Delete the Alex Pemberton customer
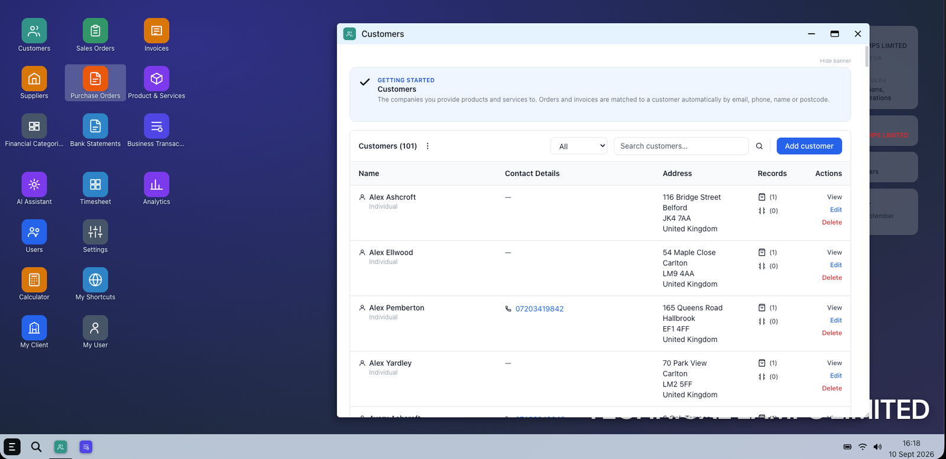Screen dimensions: 946x459 pos(832,333)
